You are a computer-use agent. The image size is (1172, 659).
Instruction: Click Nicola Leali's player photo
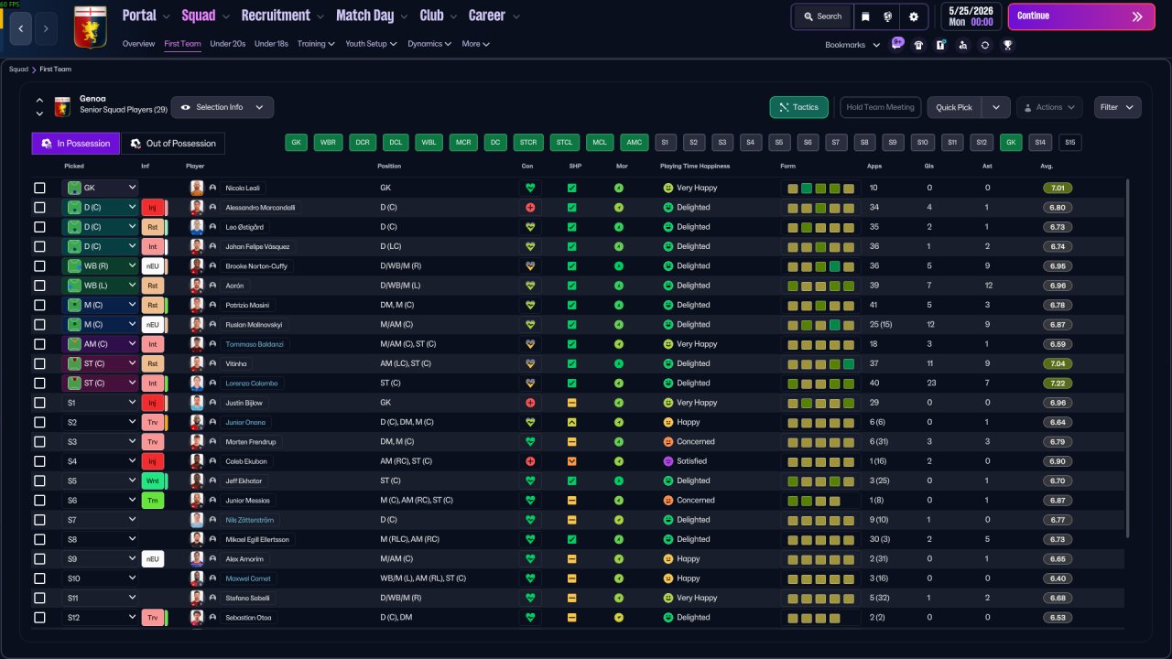pyautogui.click(x=196, y=188)
